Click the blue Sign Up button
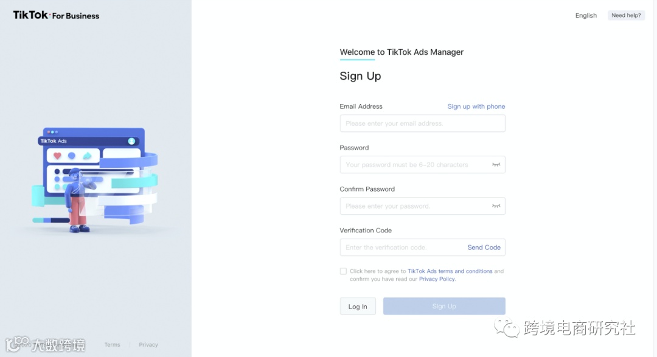 [444, 307]
